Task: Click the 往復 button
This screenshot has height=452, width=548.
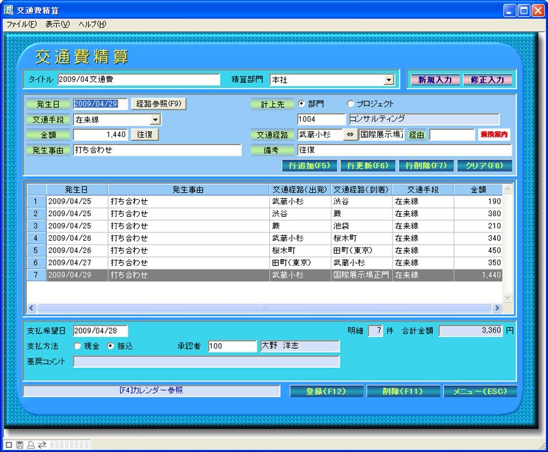Action: pos(145,135)
